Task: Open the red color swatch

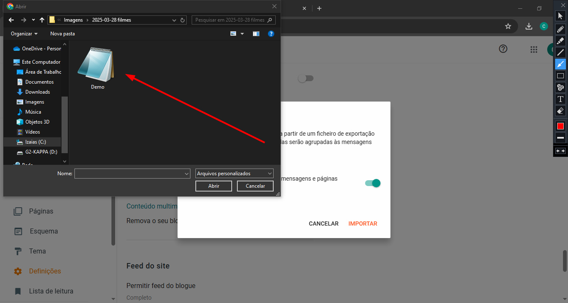Action: coord(560,126)
